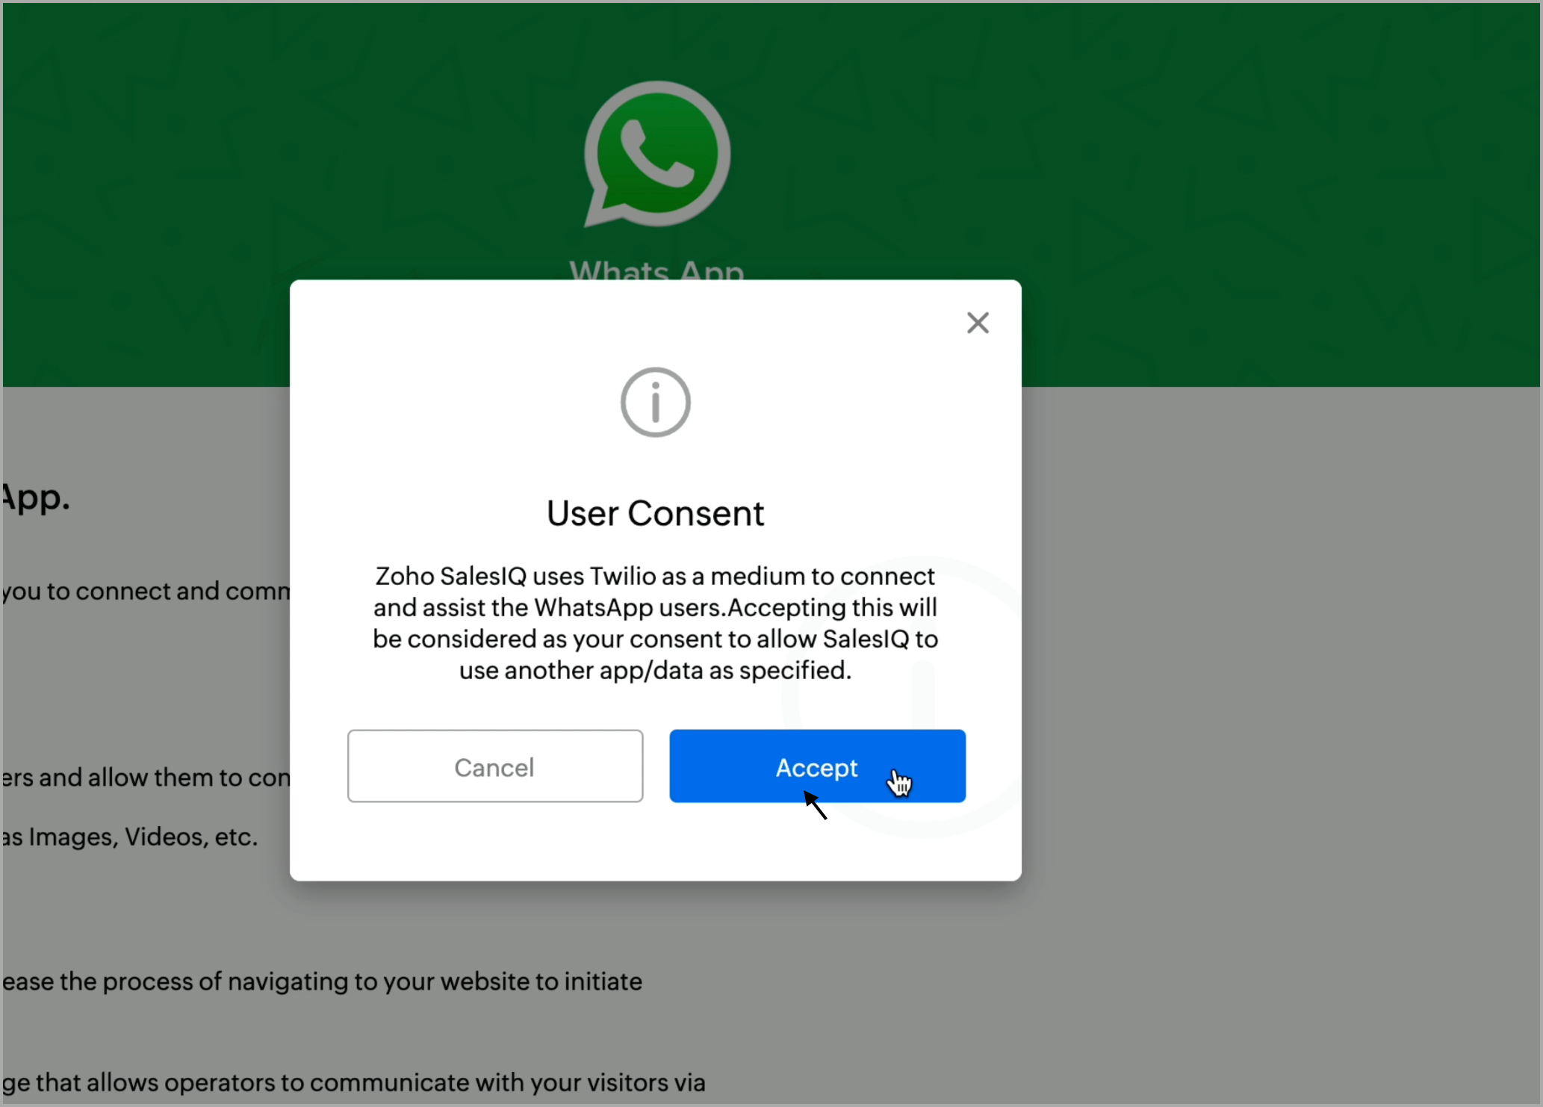Click the line ending "allow SalesIQ to"

click(655, 639)
